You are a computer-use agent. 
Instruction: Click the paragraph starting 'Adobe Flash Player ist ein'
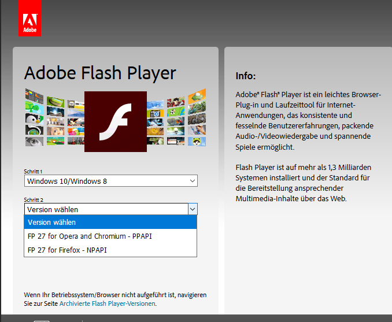tap(308, 121)
